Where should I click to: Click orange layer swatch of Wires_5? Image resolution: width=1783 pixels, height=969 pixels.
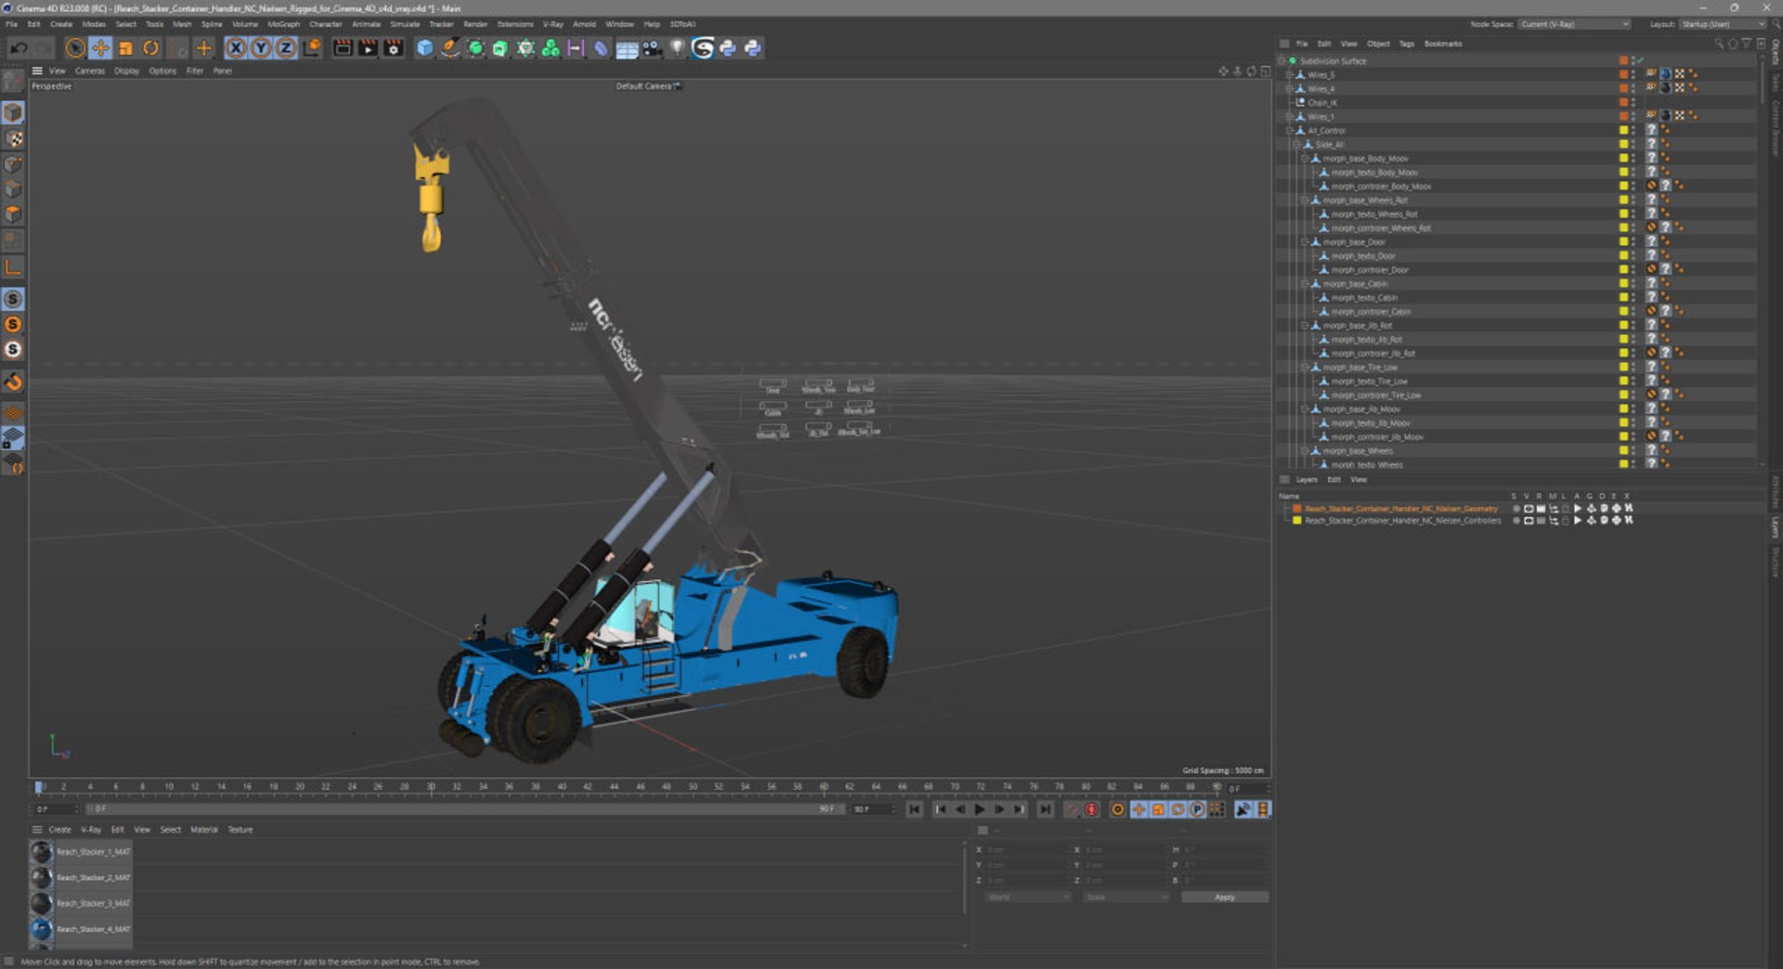click(1623, 75)
